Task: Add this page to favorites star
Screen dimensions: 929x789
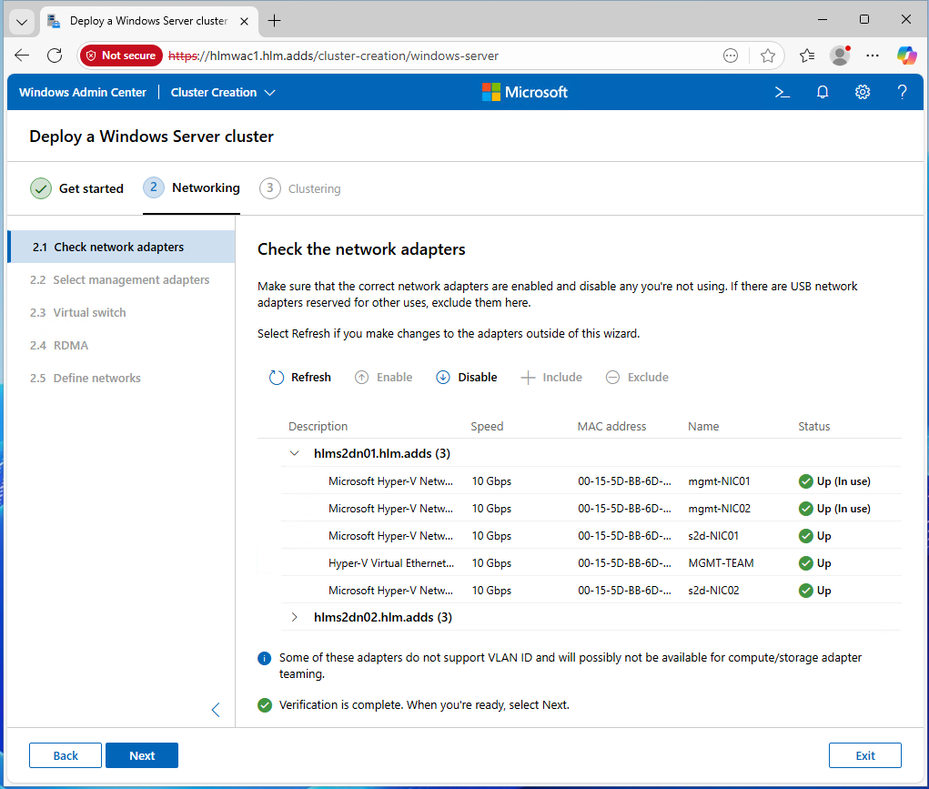Action: click(x=768, y=56)
